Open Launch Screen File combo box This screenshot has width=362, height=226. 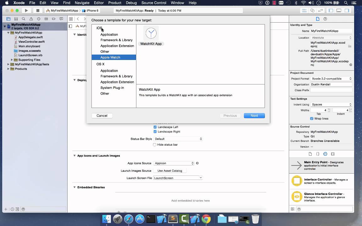(178, 178)
